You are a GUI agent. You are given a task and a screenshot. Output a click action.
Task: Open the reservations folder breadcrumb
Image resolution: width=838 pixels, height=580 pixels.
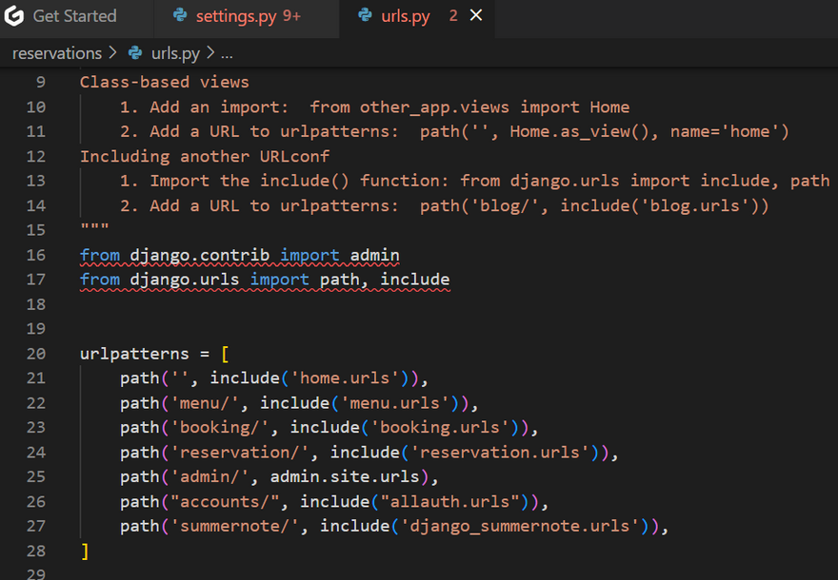(x=56, y=53)
